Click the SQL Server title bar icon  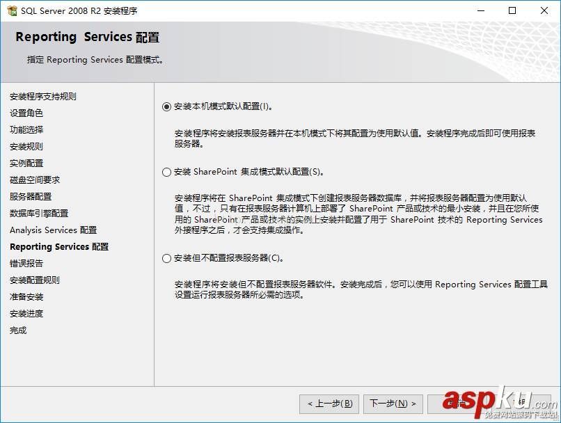pos(12,10)
